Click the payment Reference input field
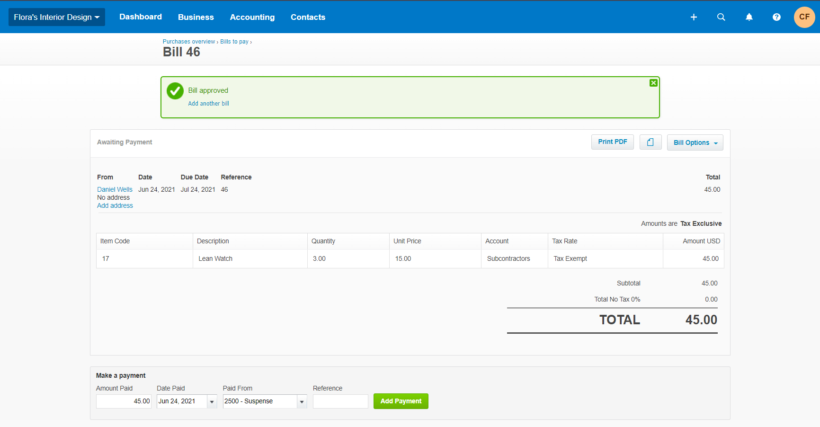 pos(340,401)
